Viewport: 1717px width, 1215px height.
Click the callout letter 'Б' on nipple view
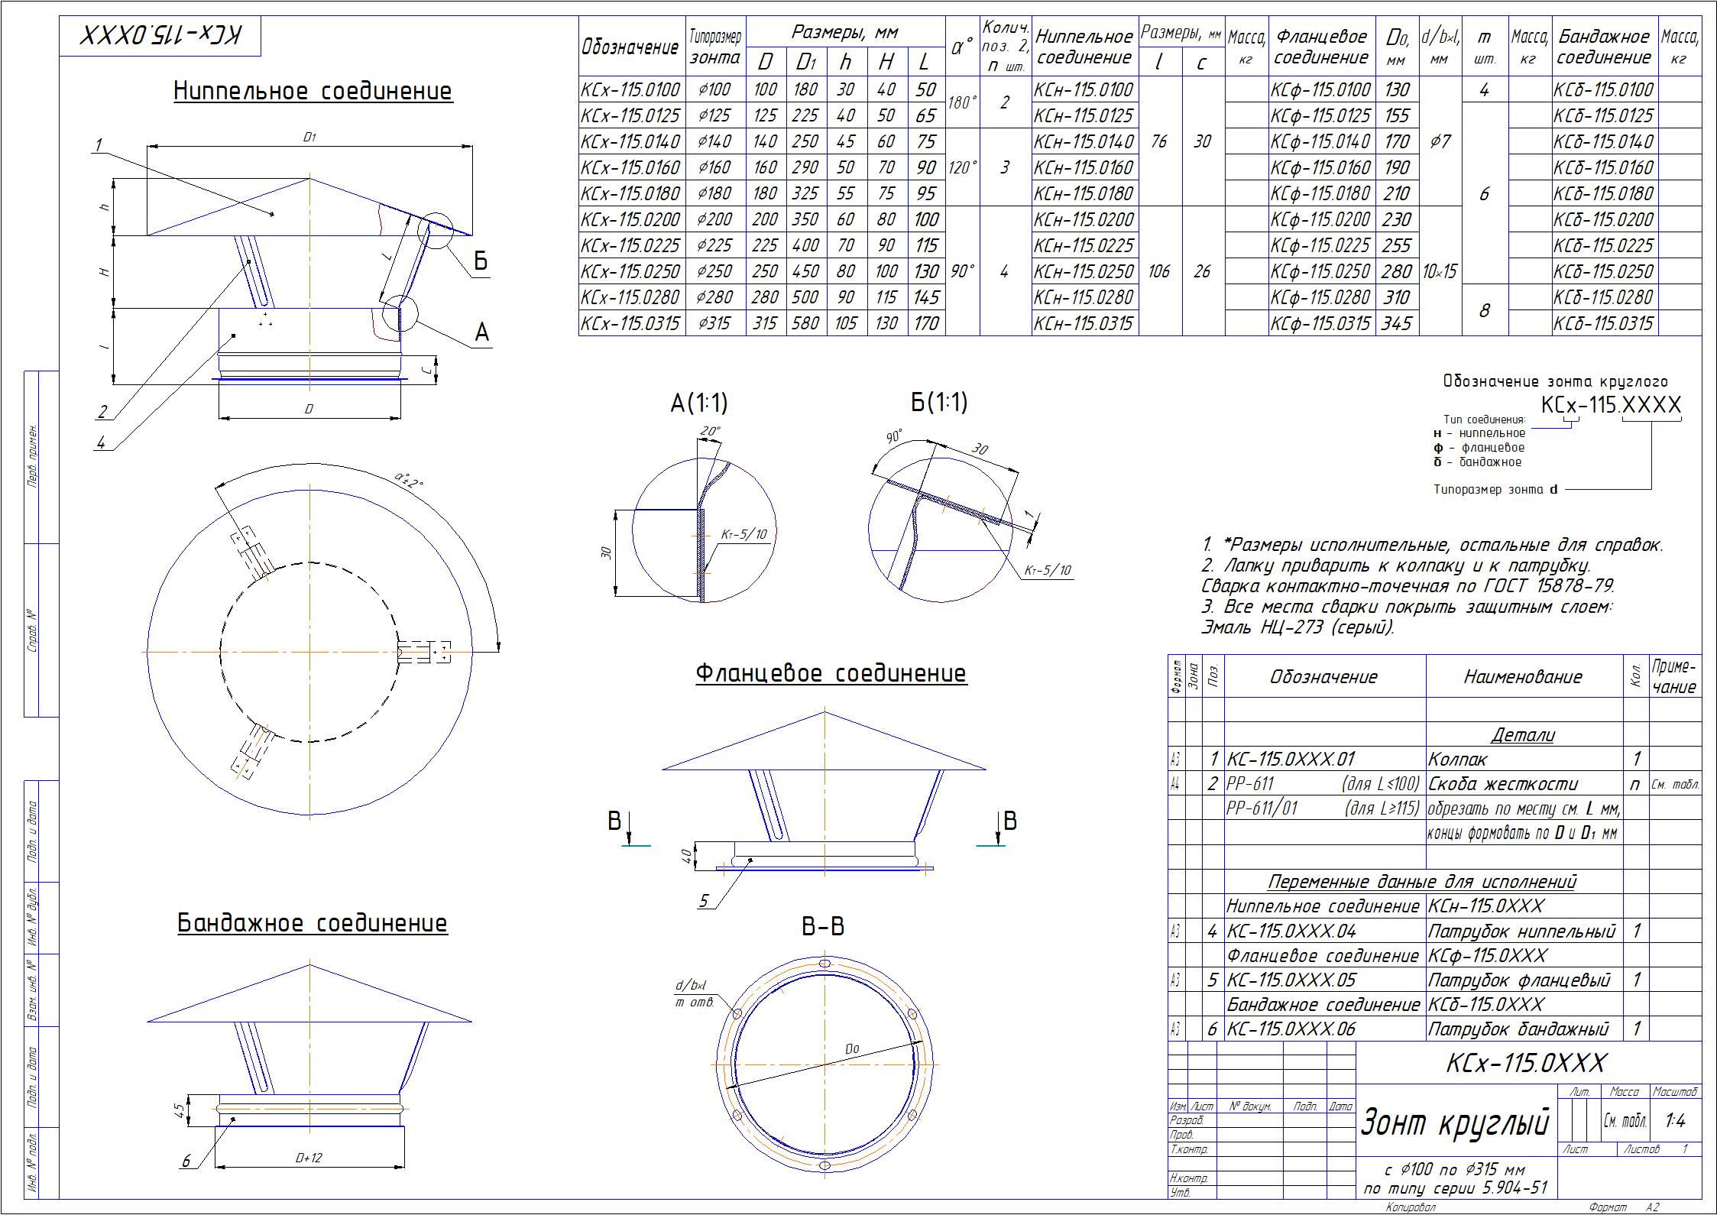481,261
